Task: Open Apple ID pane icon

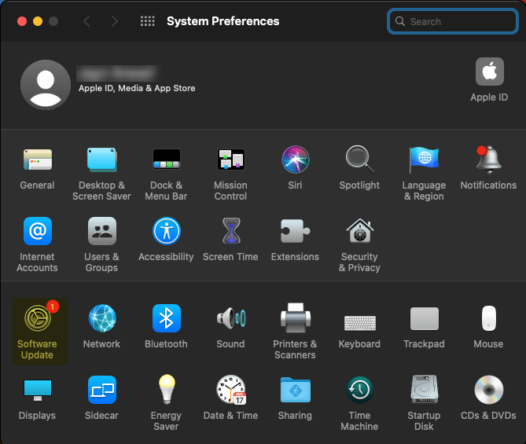Action: 489,72
